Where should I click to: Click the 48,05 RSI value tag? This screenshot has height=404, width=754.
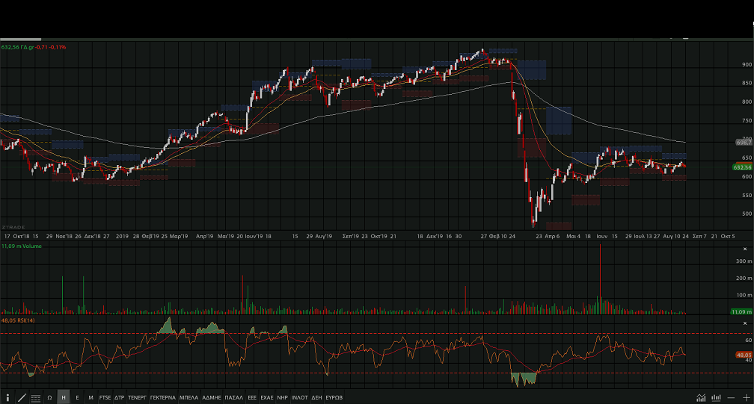(x=744, y=355)
